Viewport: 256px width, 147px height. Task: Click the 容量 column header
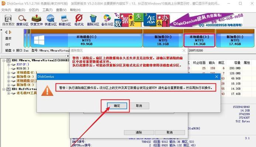click(x=237, y=63)
